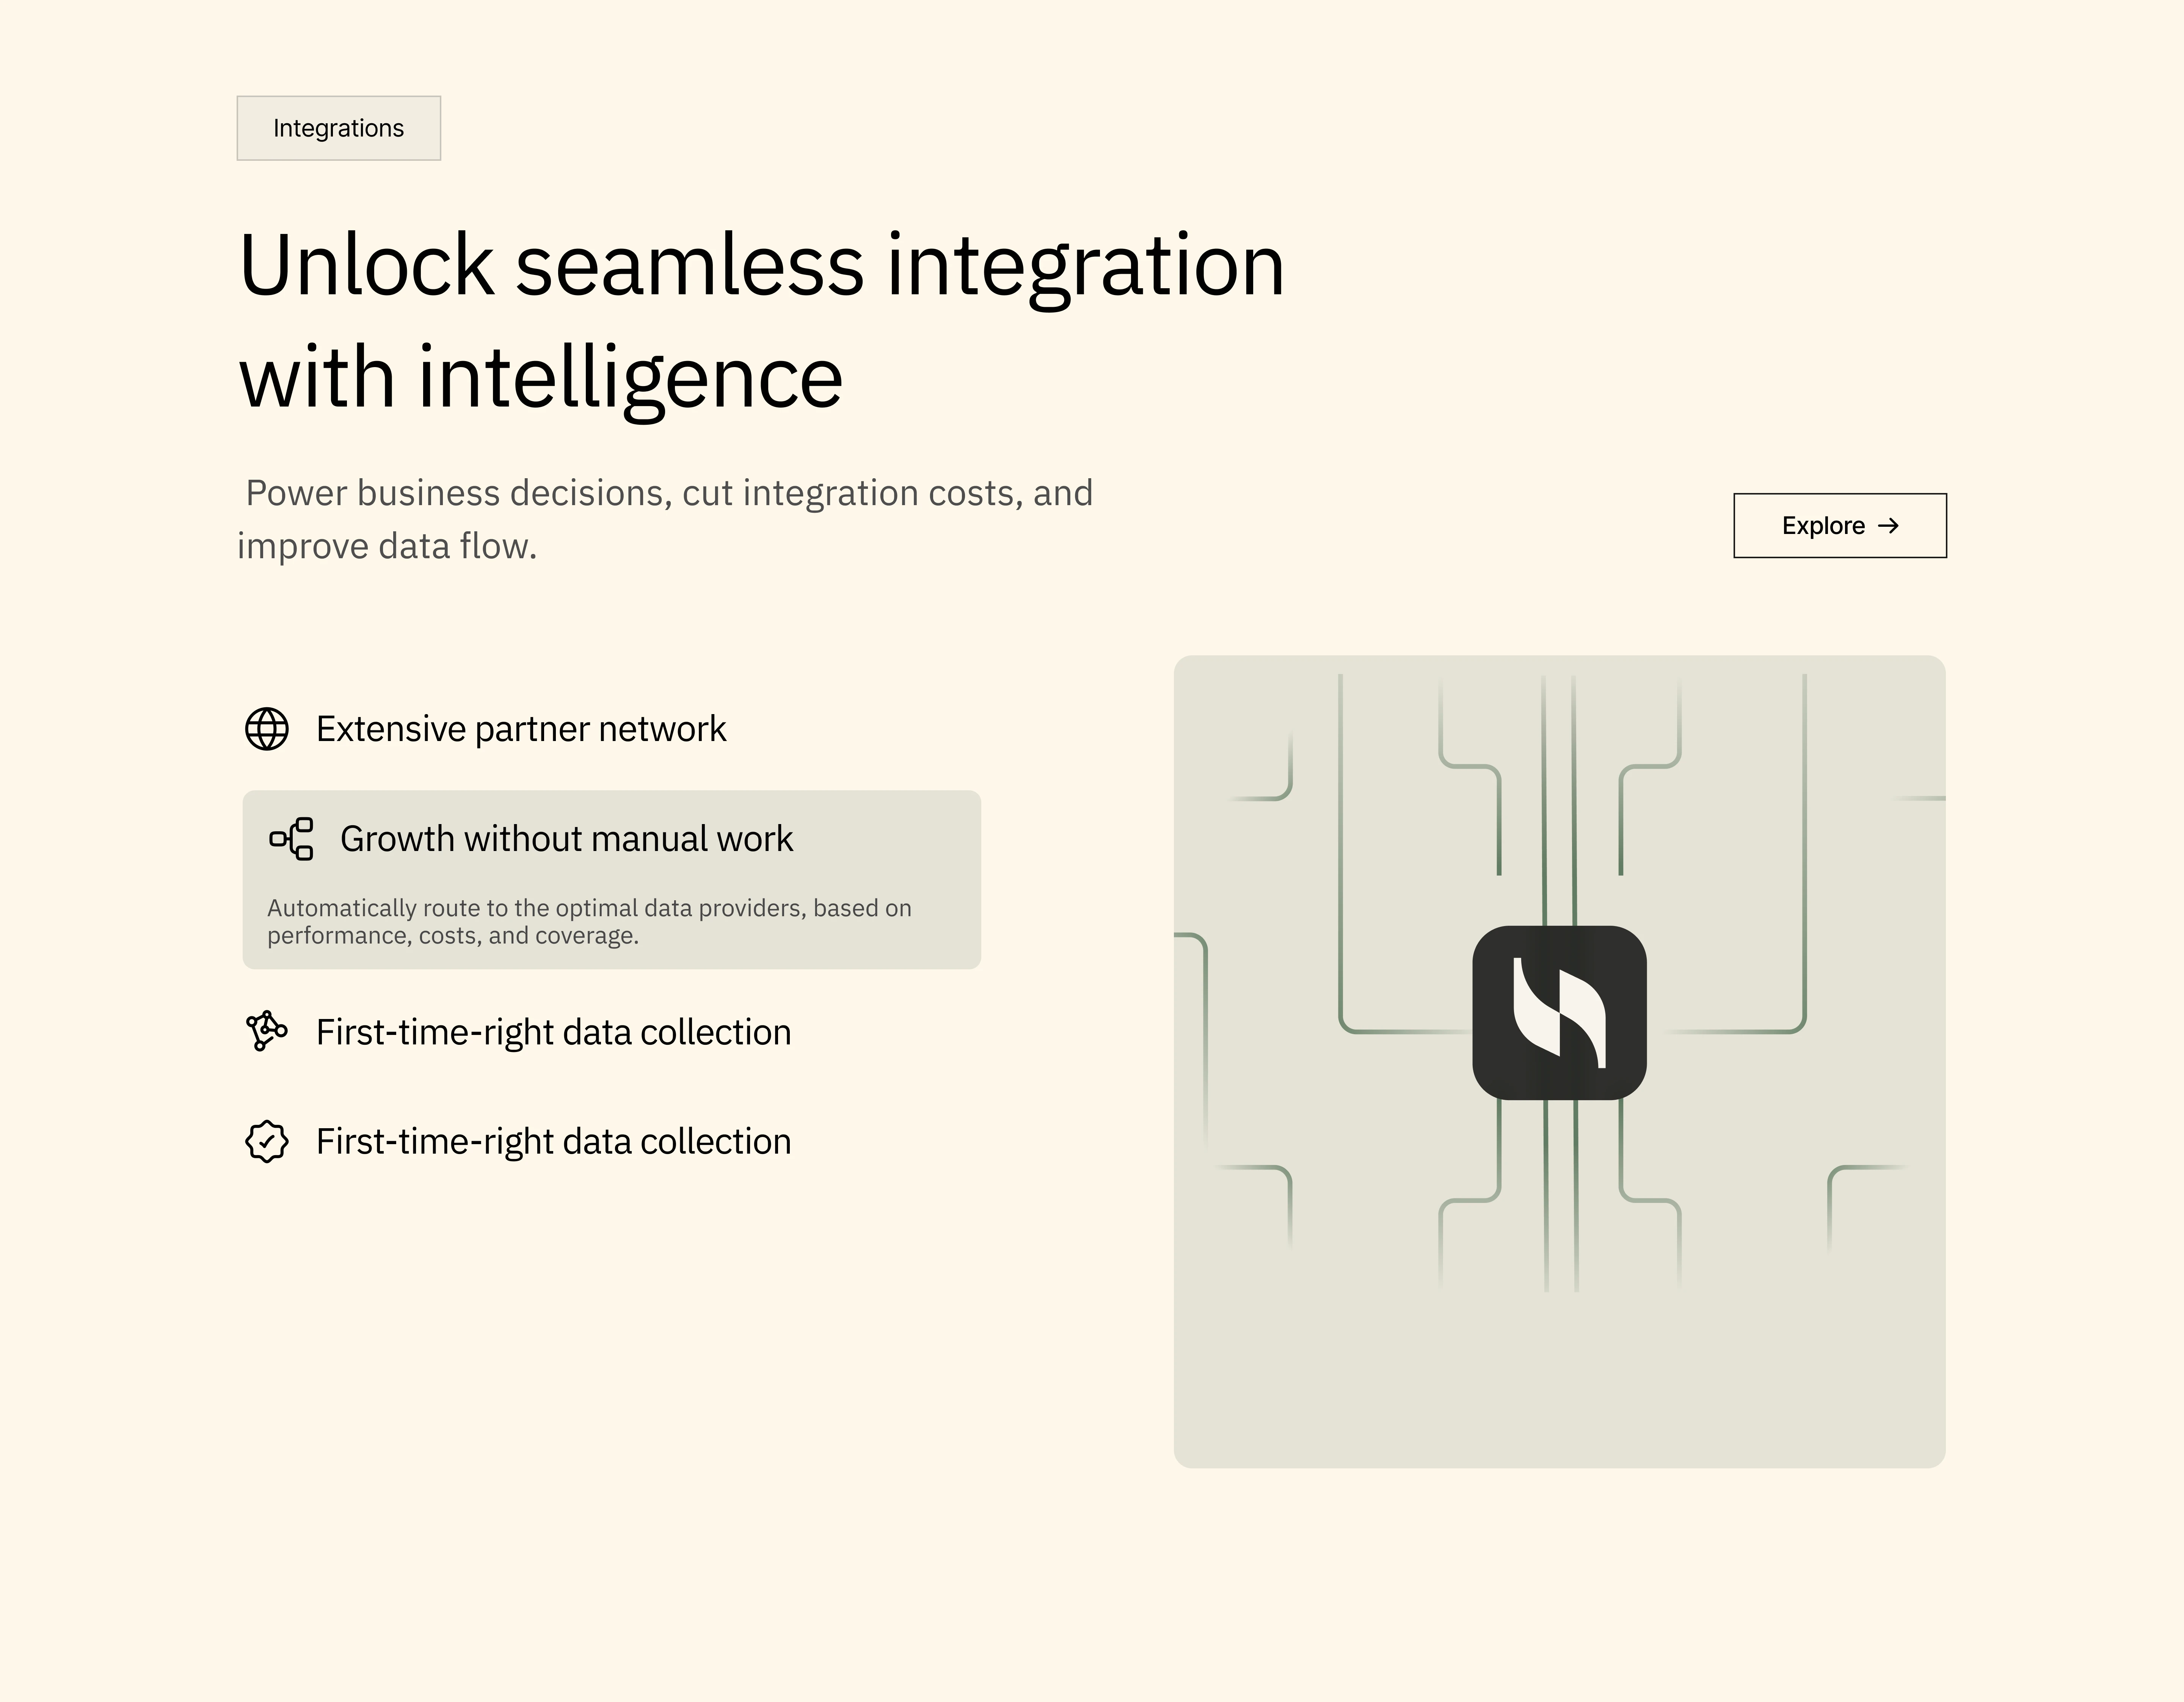2184x1702 pixels.
Task: Click the blank lower area of the illustration card
Action: pos(1559,1380)
